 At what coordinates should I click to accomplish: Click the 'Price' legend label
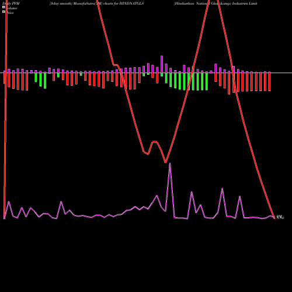[11, 13]
